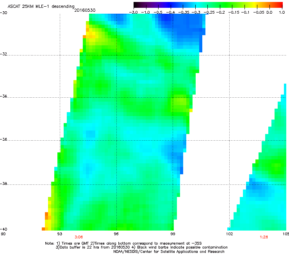Click the NOAA/NESDIS credit line
Screen dimensions: 289x254
(169, 252)
